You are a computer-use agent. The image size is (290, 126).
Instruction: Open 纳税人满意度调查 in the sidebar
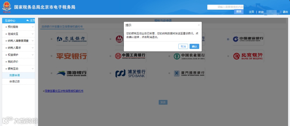click(19, 41)
